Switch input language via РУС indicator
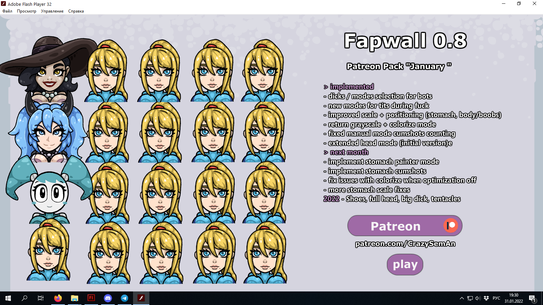Image resolution: width=543 pixels, height=305 pixels. pyautogui.click(x=497, y=298)
